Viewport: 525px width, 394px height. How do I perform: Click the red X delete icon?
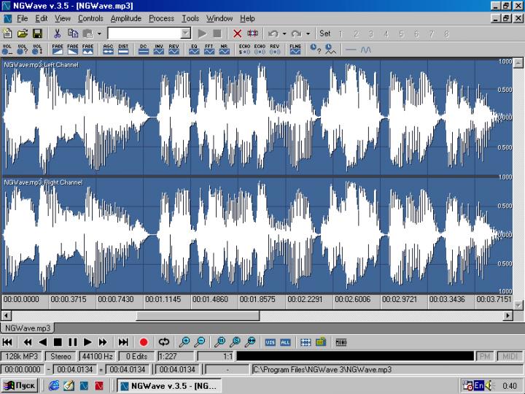(237, 34)
